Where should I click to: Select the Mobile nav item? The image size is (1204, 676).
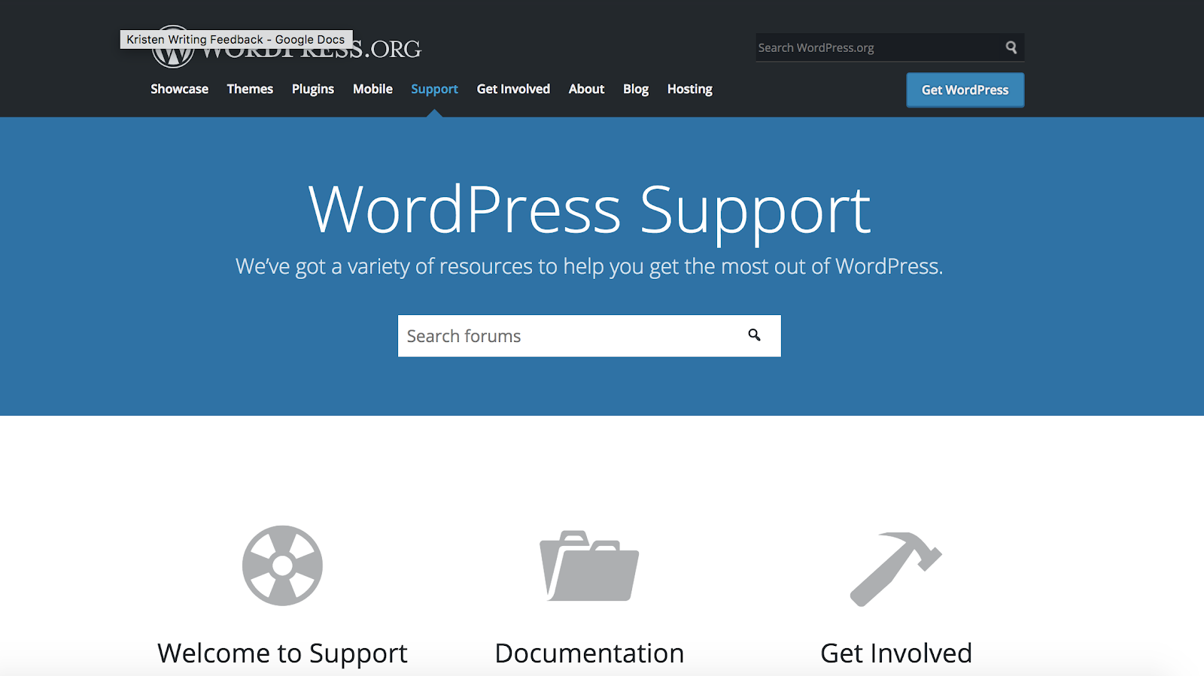[x=372, y=89]
